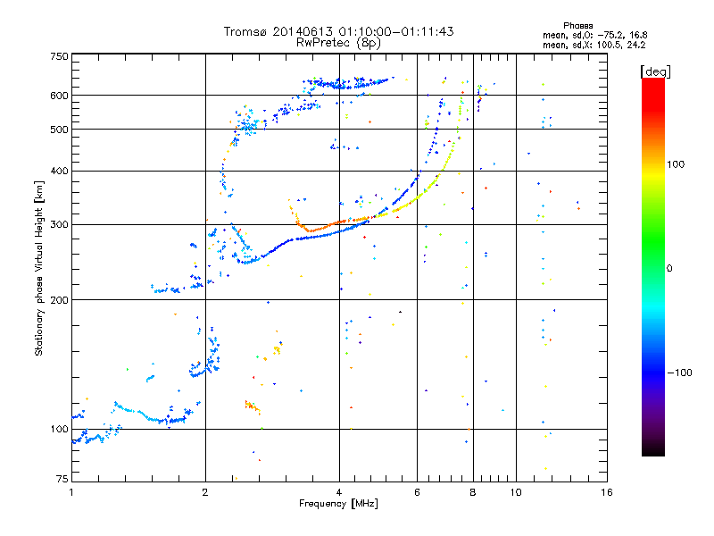Screen dimensions: 714x536
Task: Click the orange X-mode trace minimum near 3.5 MHz
Action: 311,230
